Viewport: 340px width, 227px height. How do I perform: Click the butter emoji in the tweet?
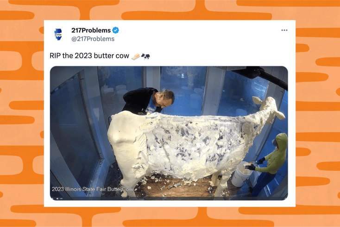(x=136, y=57)
